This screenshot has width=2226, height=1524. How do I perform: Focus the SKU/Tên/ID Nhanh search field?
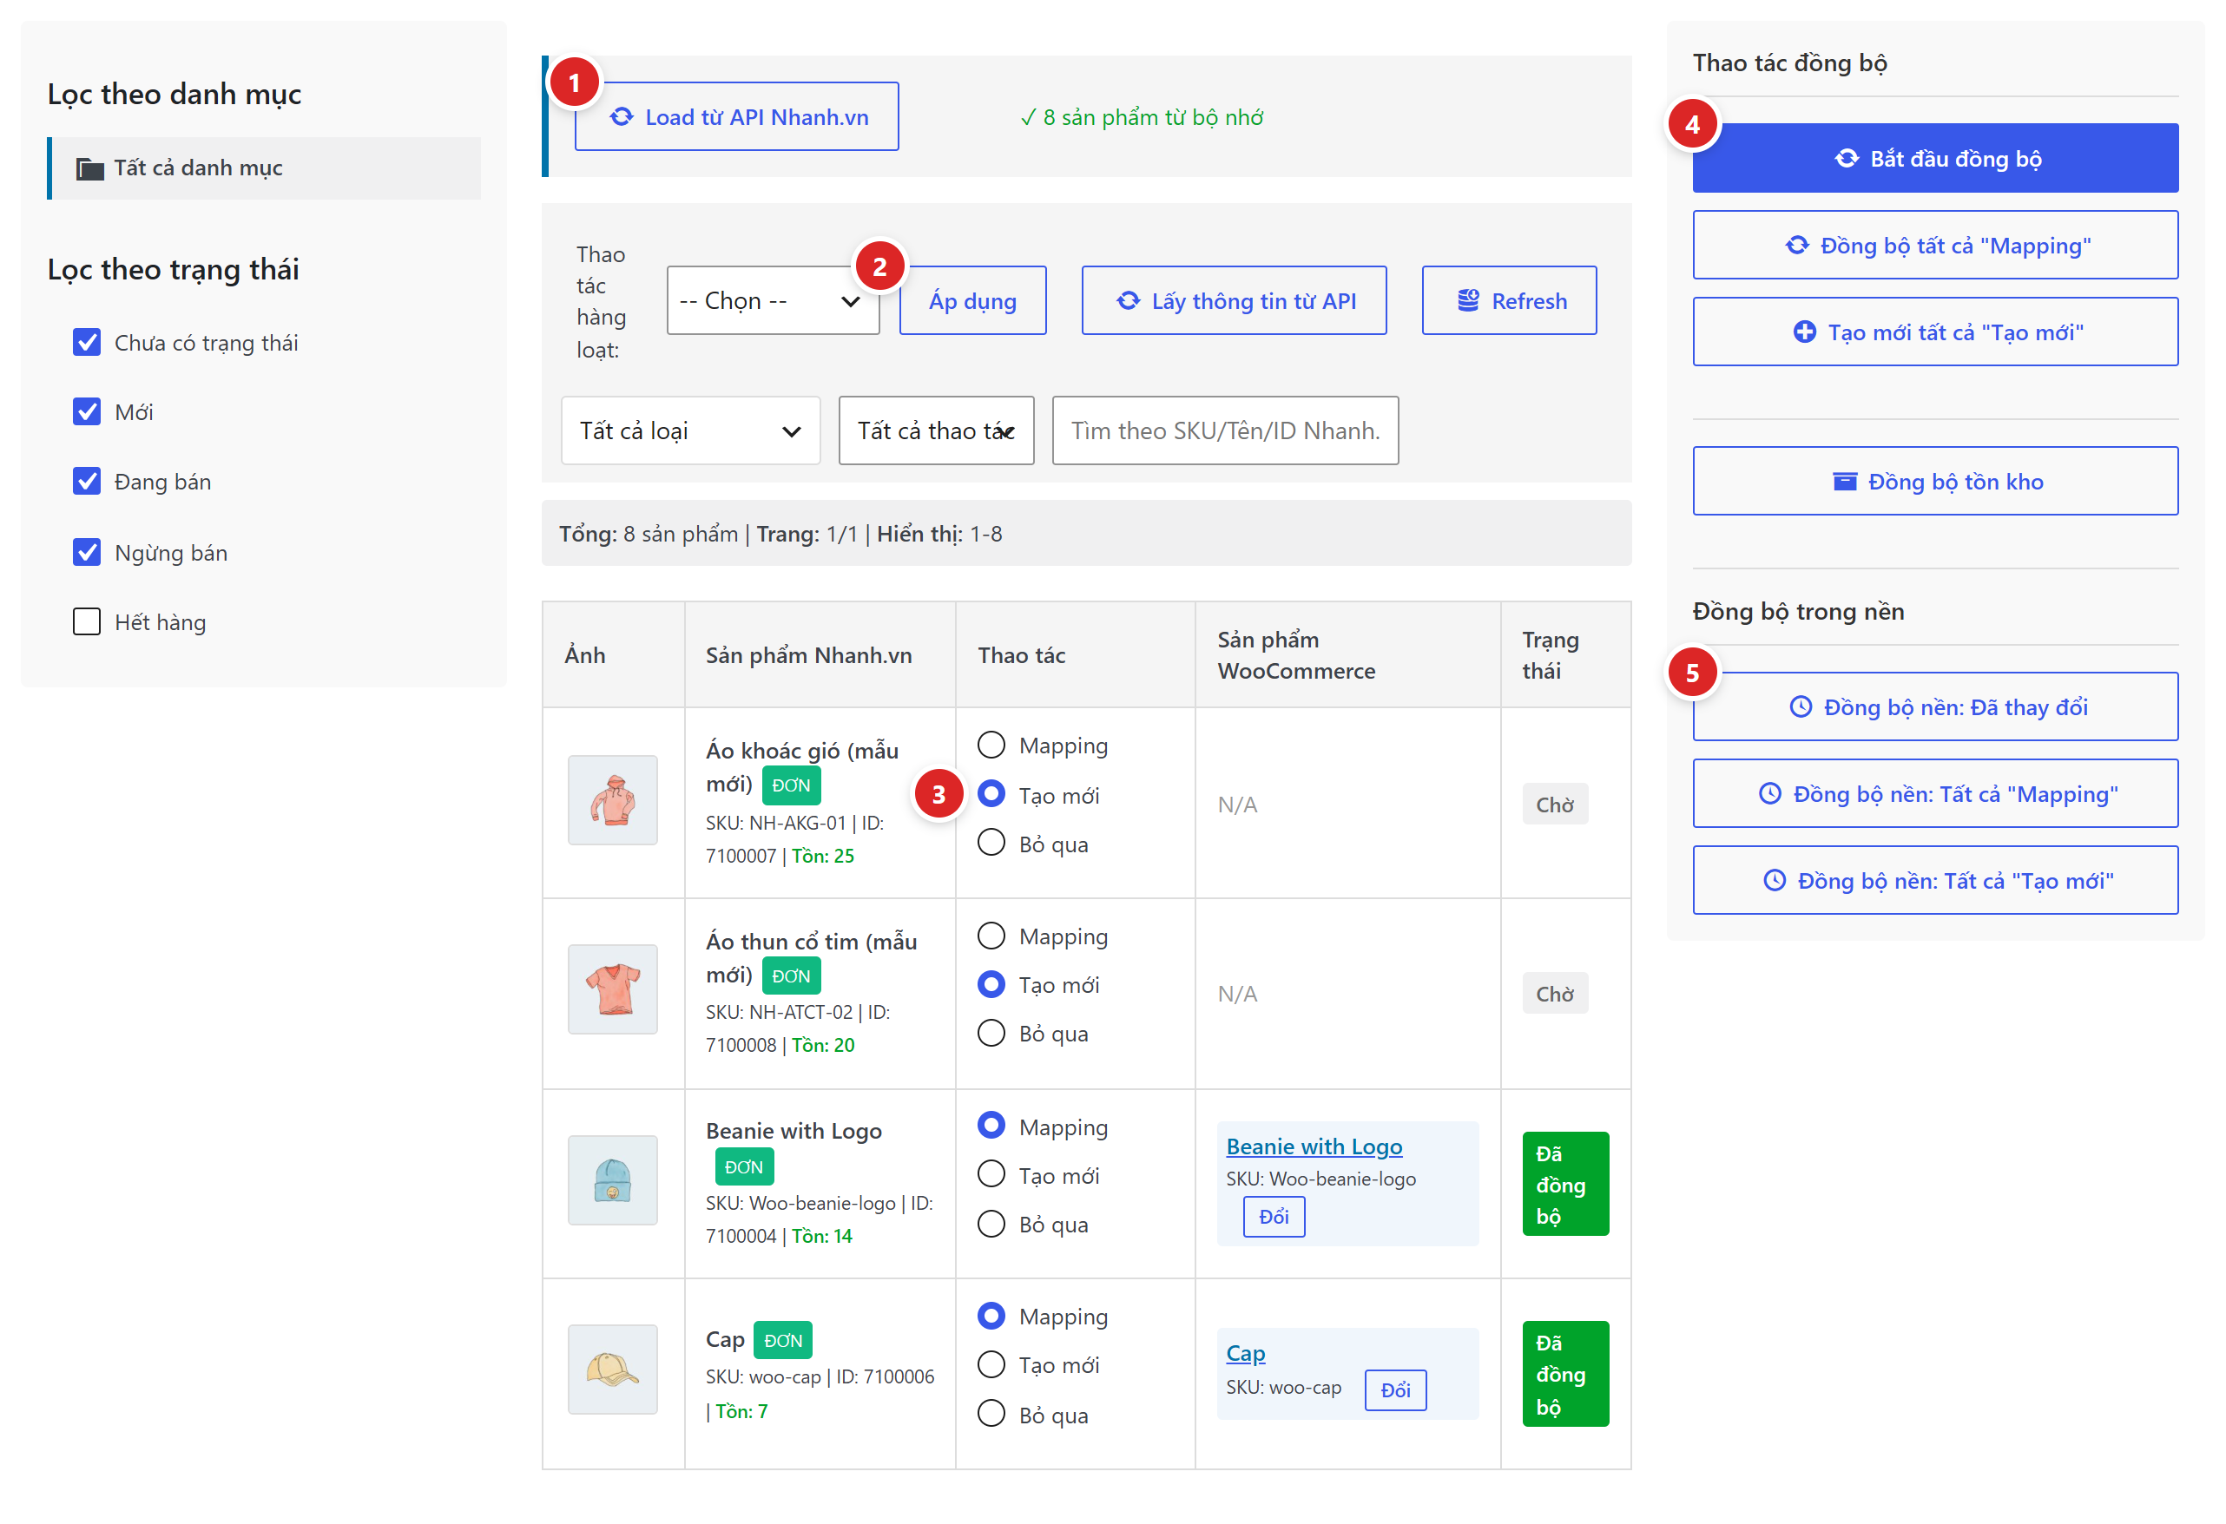[x=1225, y=430]
